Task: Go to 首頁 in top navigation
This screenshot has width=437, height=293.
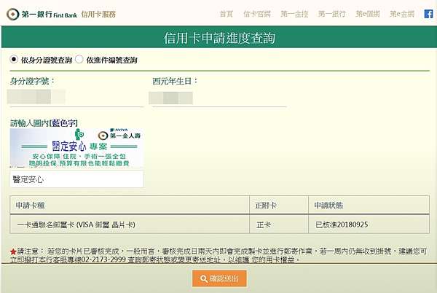Action: [x=226, y=14]
